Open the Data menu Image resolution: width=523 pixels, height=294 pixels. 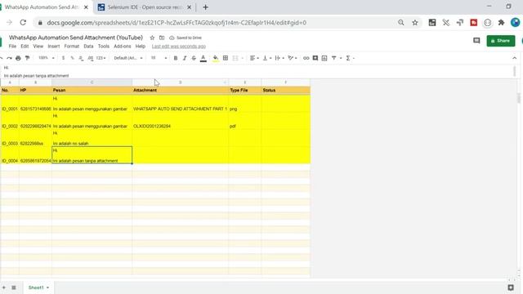(88, 47)
